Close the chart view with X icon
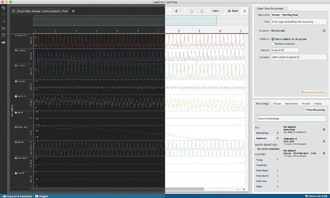 click(x=245, y=11)
